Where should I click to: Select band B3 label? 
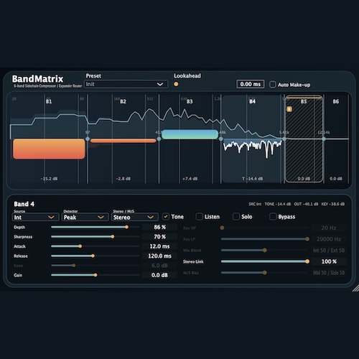click(190, 101)
